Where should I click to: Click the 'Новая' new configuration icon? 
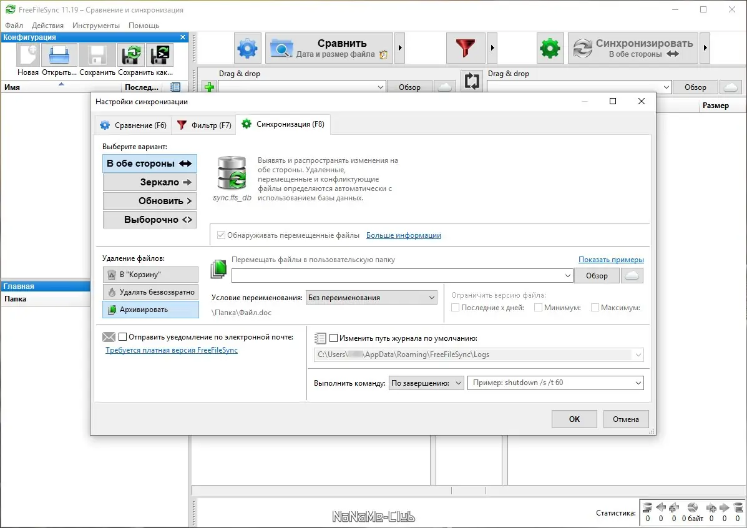point(27,55)
